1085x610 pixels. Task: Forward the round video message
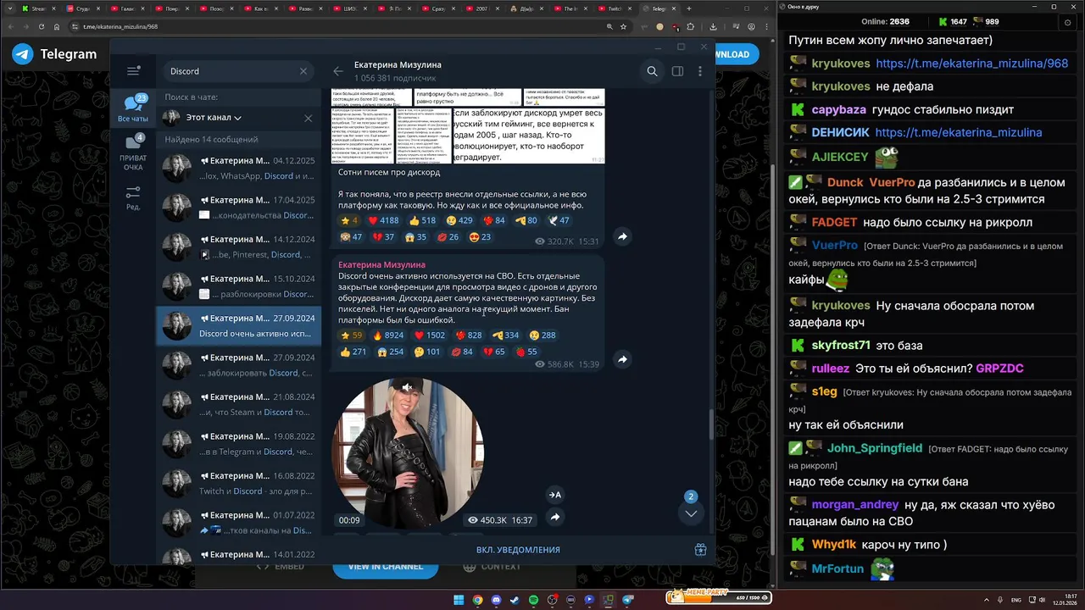[555, 517]
